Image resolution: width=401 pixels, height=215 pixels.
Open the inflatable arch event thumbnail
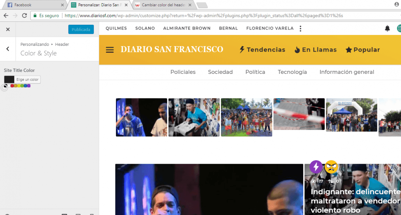(x=351, y=115)
